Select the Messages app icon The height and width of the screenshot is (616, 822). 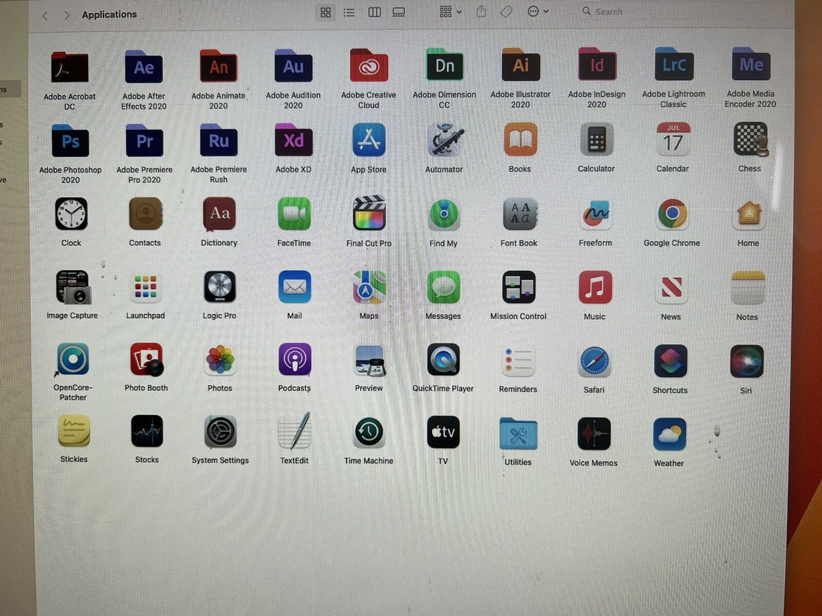tap(444, 287)
